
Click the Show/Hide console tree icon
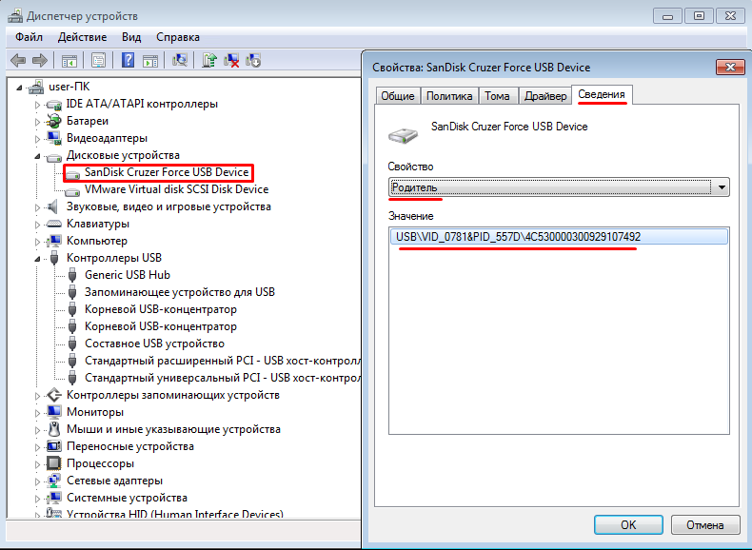(69, 61)
